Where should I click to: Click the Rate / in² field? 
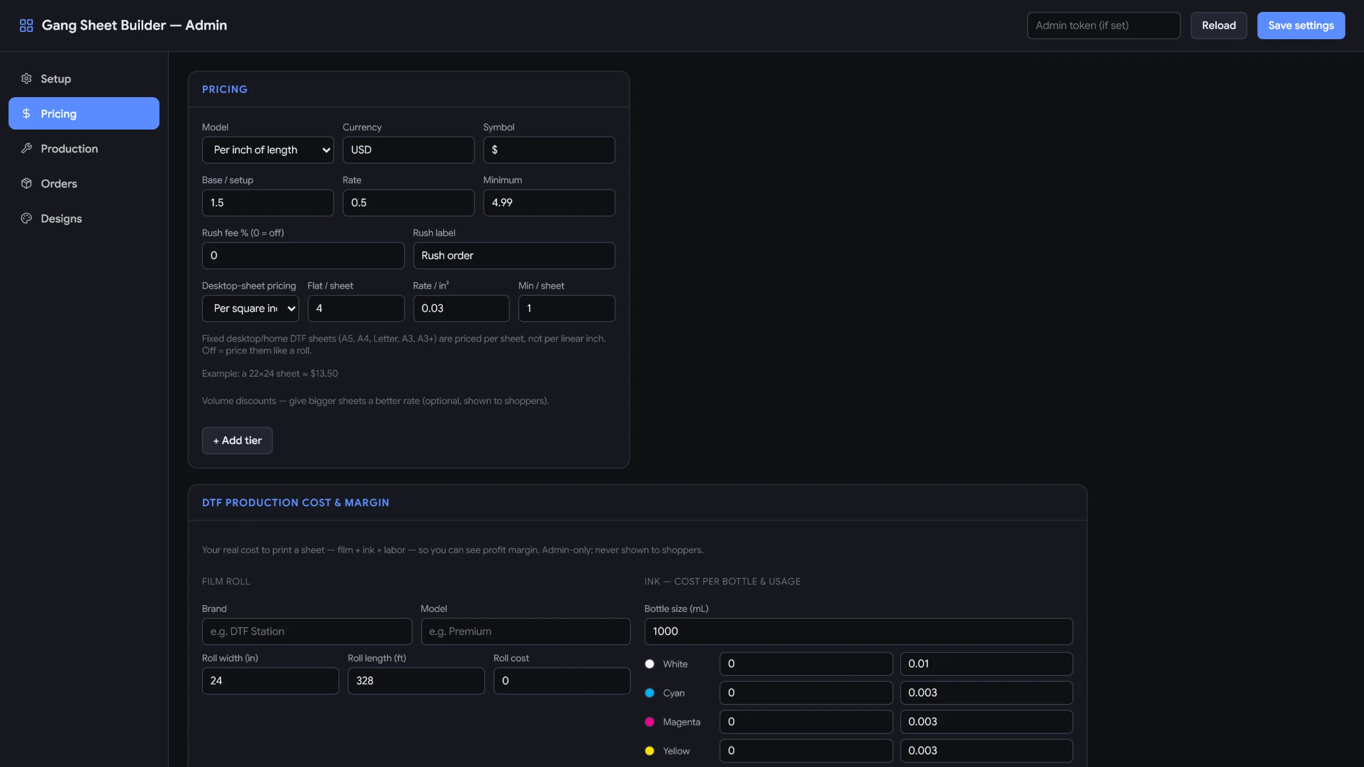(x=461, y=309)
